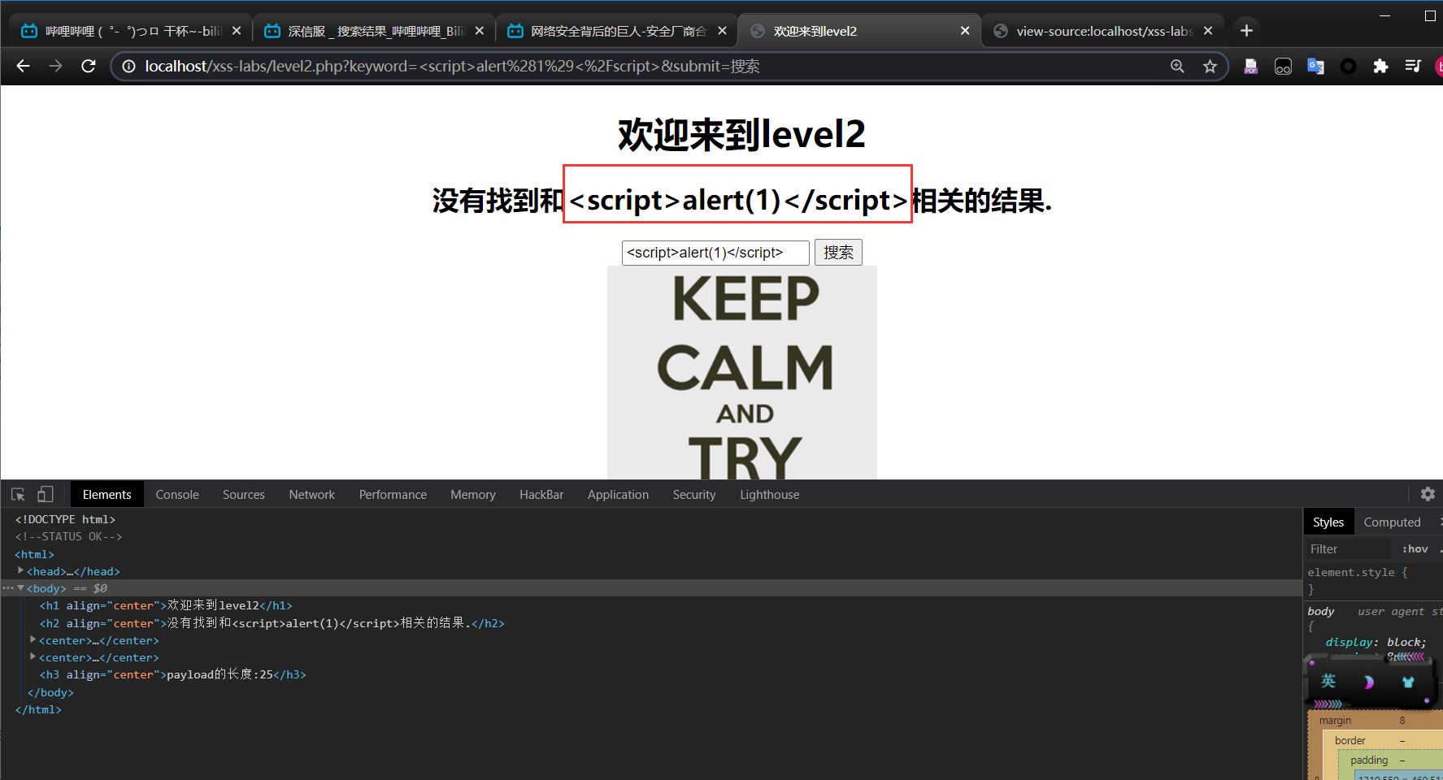Open the Security panel

tap(694, 494)
